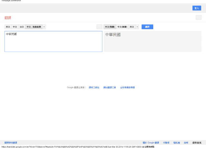Viewport: 206px width, 148px height.
Task: Select 英文 as the source language
Action: (8, 27)
